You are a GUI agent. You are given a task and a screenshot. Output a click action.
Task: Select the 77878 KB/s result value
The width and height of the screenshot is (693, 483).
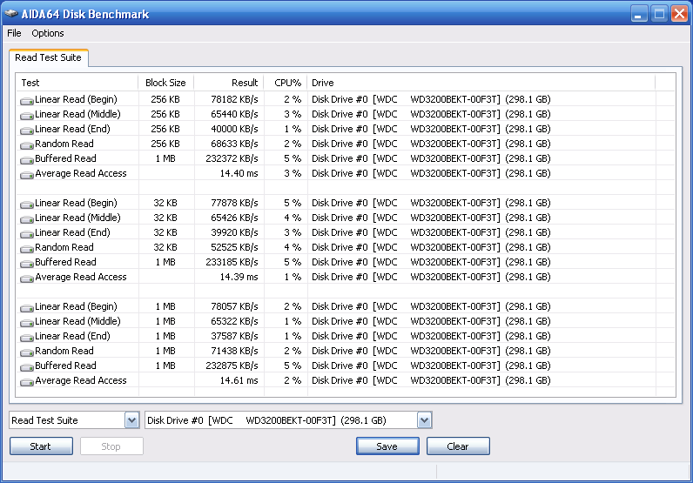[234, 203]
